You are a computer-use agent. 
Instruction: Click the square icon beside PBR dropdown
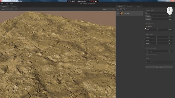(x=16, y=9)
